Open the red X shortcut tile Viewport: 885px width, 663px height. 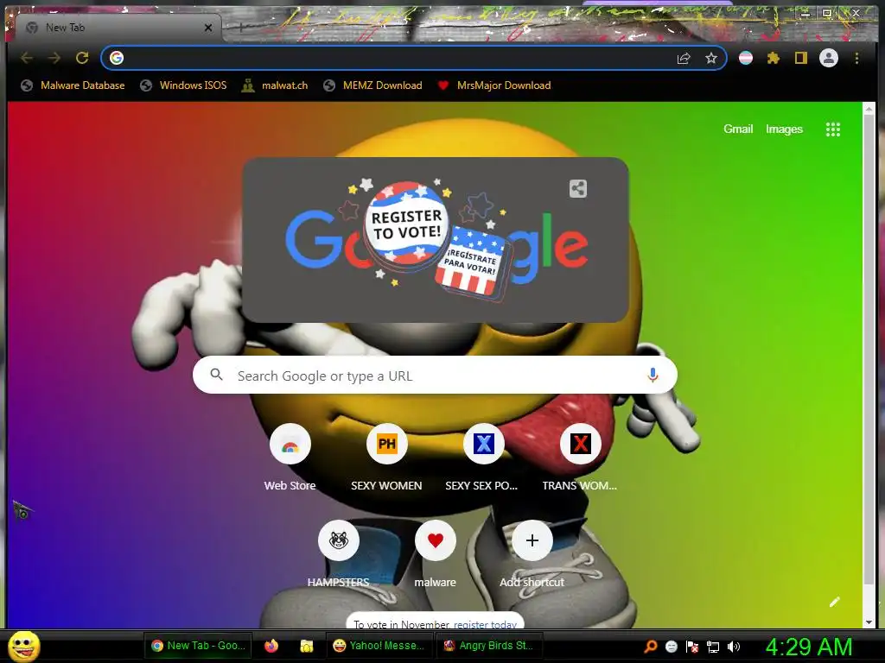coord(580,444)
